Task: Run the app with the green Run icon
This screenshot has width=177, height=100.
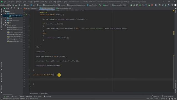Action: pyautogui.click(x=131, y=5)
